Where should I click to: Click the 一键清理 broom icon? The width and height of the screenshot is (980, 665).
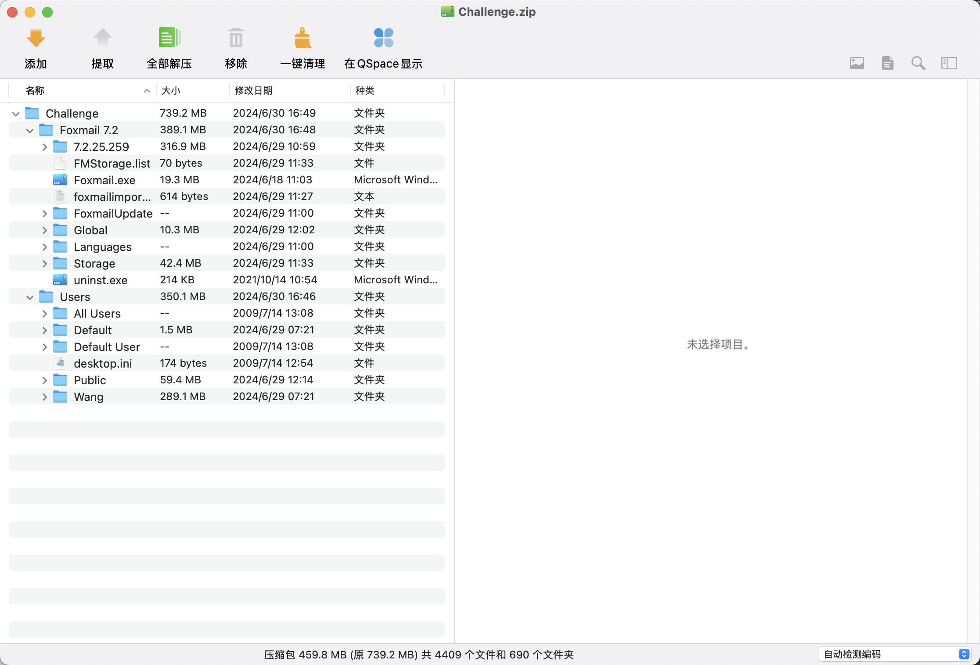(303, 38)
